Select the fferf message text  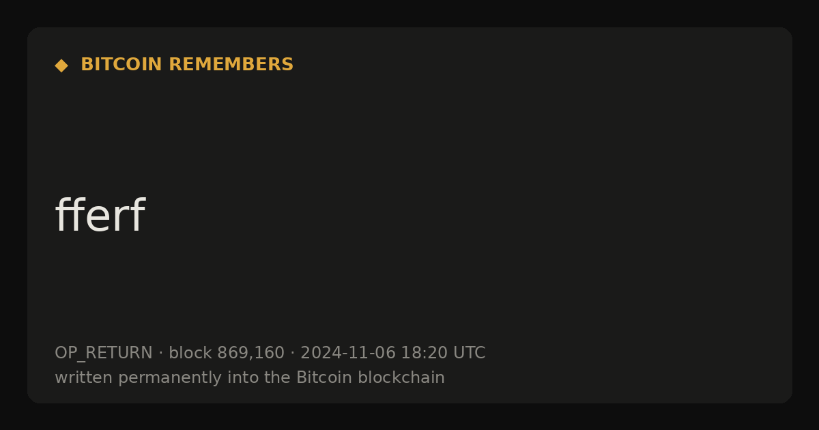(x=100, y=216)
